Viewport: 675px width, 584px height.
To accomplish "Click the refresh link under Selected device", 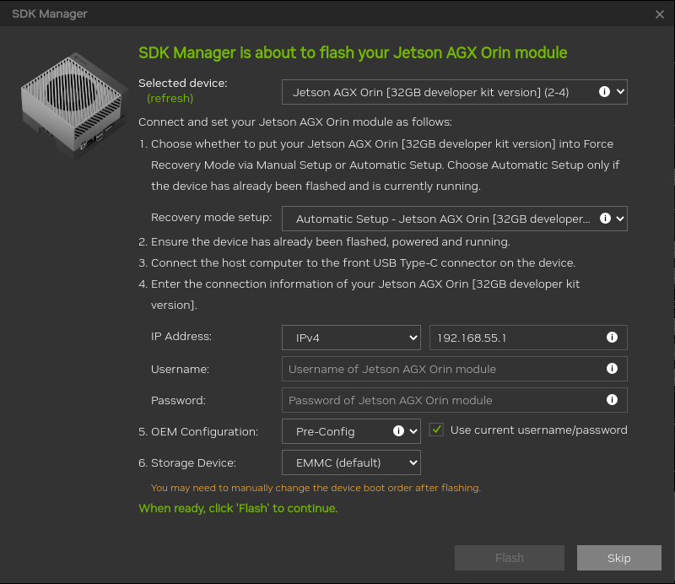I will pos(170,99).
